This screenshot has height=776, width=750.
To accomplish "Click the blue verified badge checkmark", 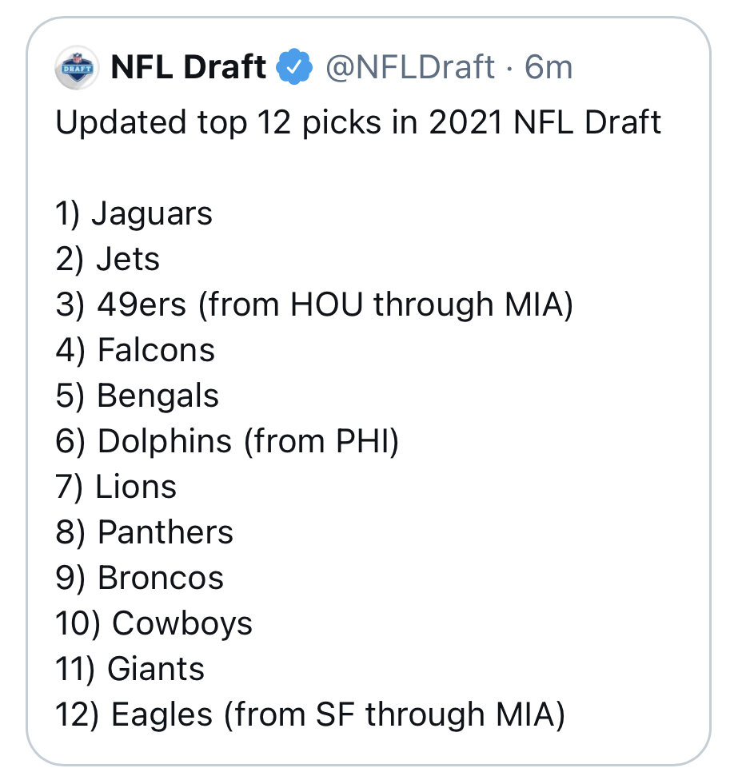I will 293,69.
